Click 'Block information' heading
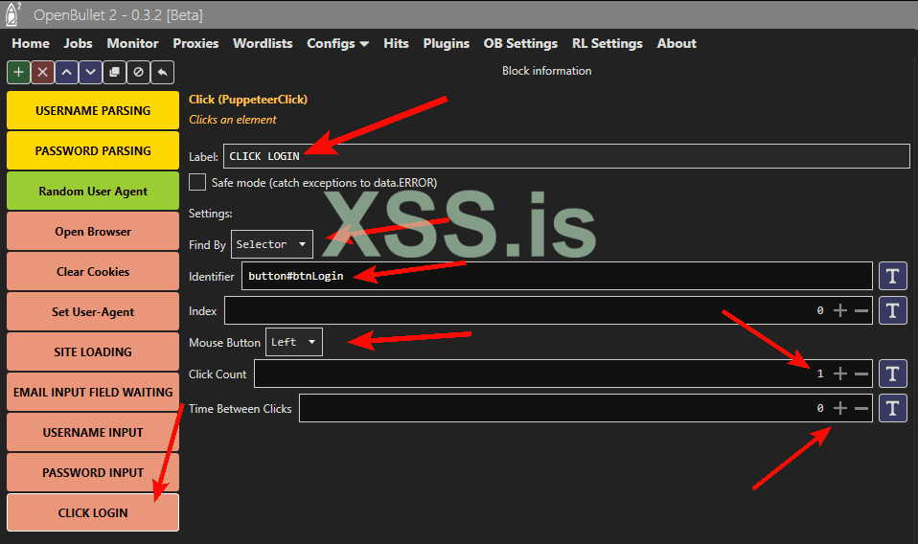Image resolution: width=918 pixels, height=544 pixels. (547, 71)
